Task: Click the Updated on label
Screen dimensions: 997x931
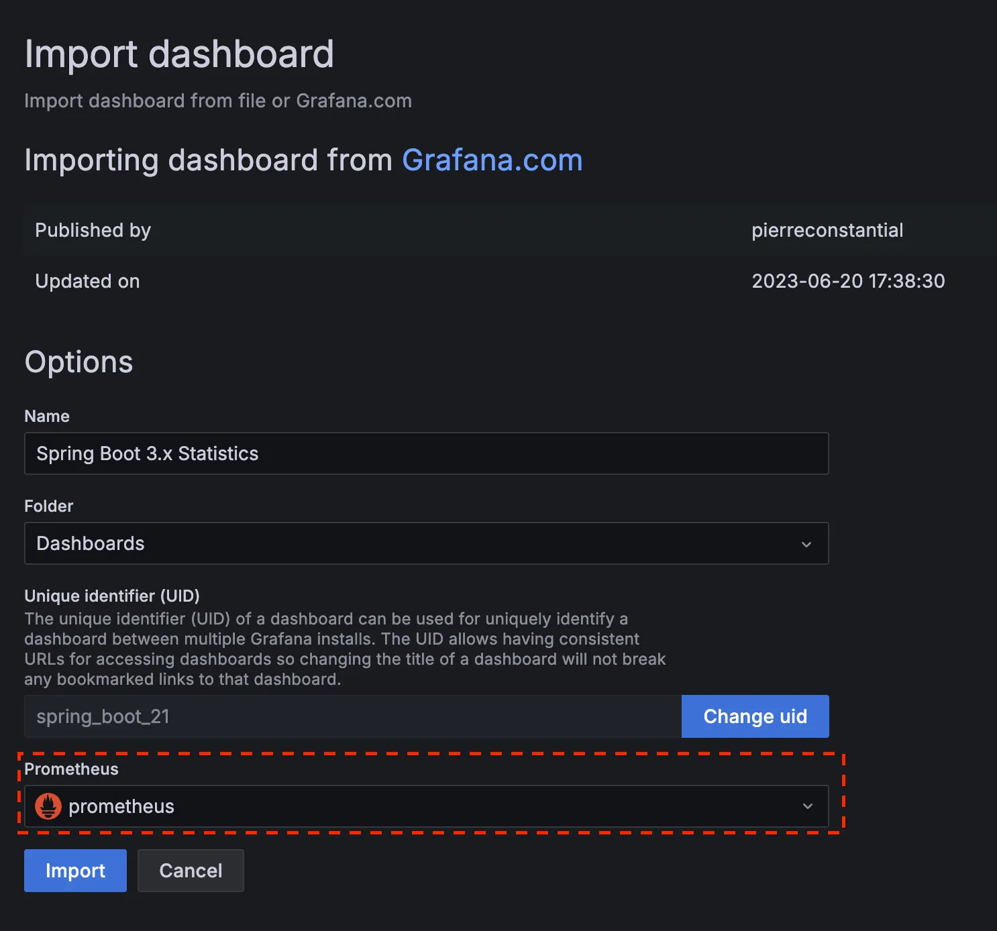Action: (x=87, y=281)
